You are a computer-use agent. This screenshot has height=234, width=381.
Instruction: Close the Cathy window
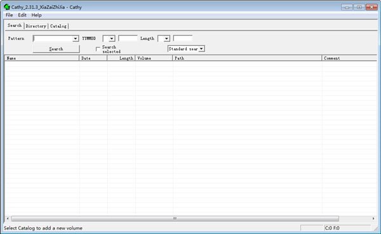[371, 7]
